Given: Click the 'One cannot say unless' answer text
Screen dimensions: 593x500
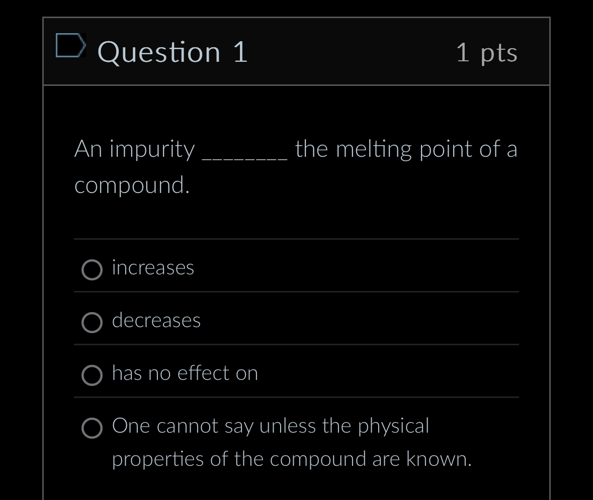Looking at the screenshot, I should click(x=271, y=426).
